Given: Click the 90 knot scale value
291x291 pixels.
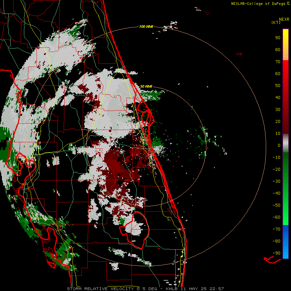Looking at the screenshot, I should 278,38.
